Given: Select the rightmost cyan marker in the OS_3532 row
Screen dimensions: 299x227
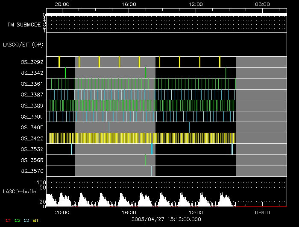Looking at the screenshot, I should [232, 149].
